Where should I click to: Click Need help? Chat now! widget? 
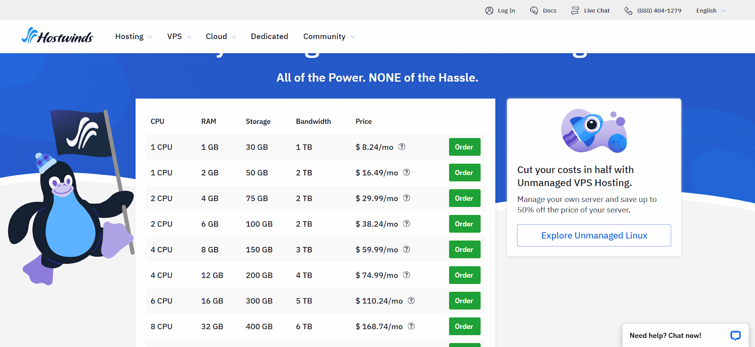click(x=685, y=335)
